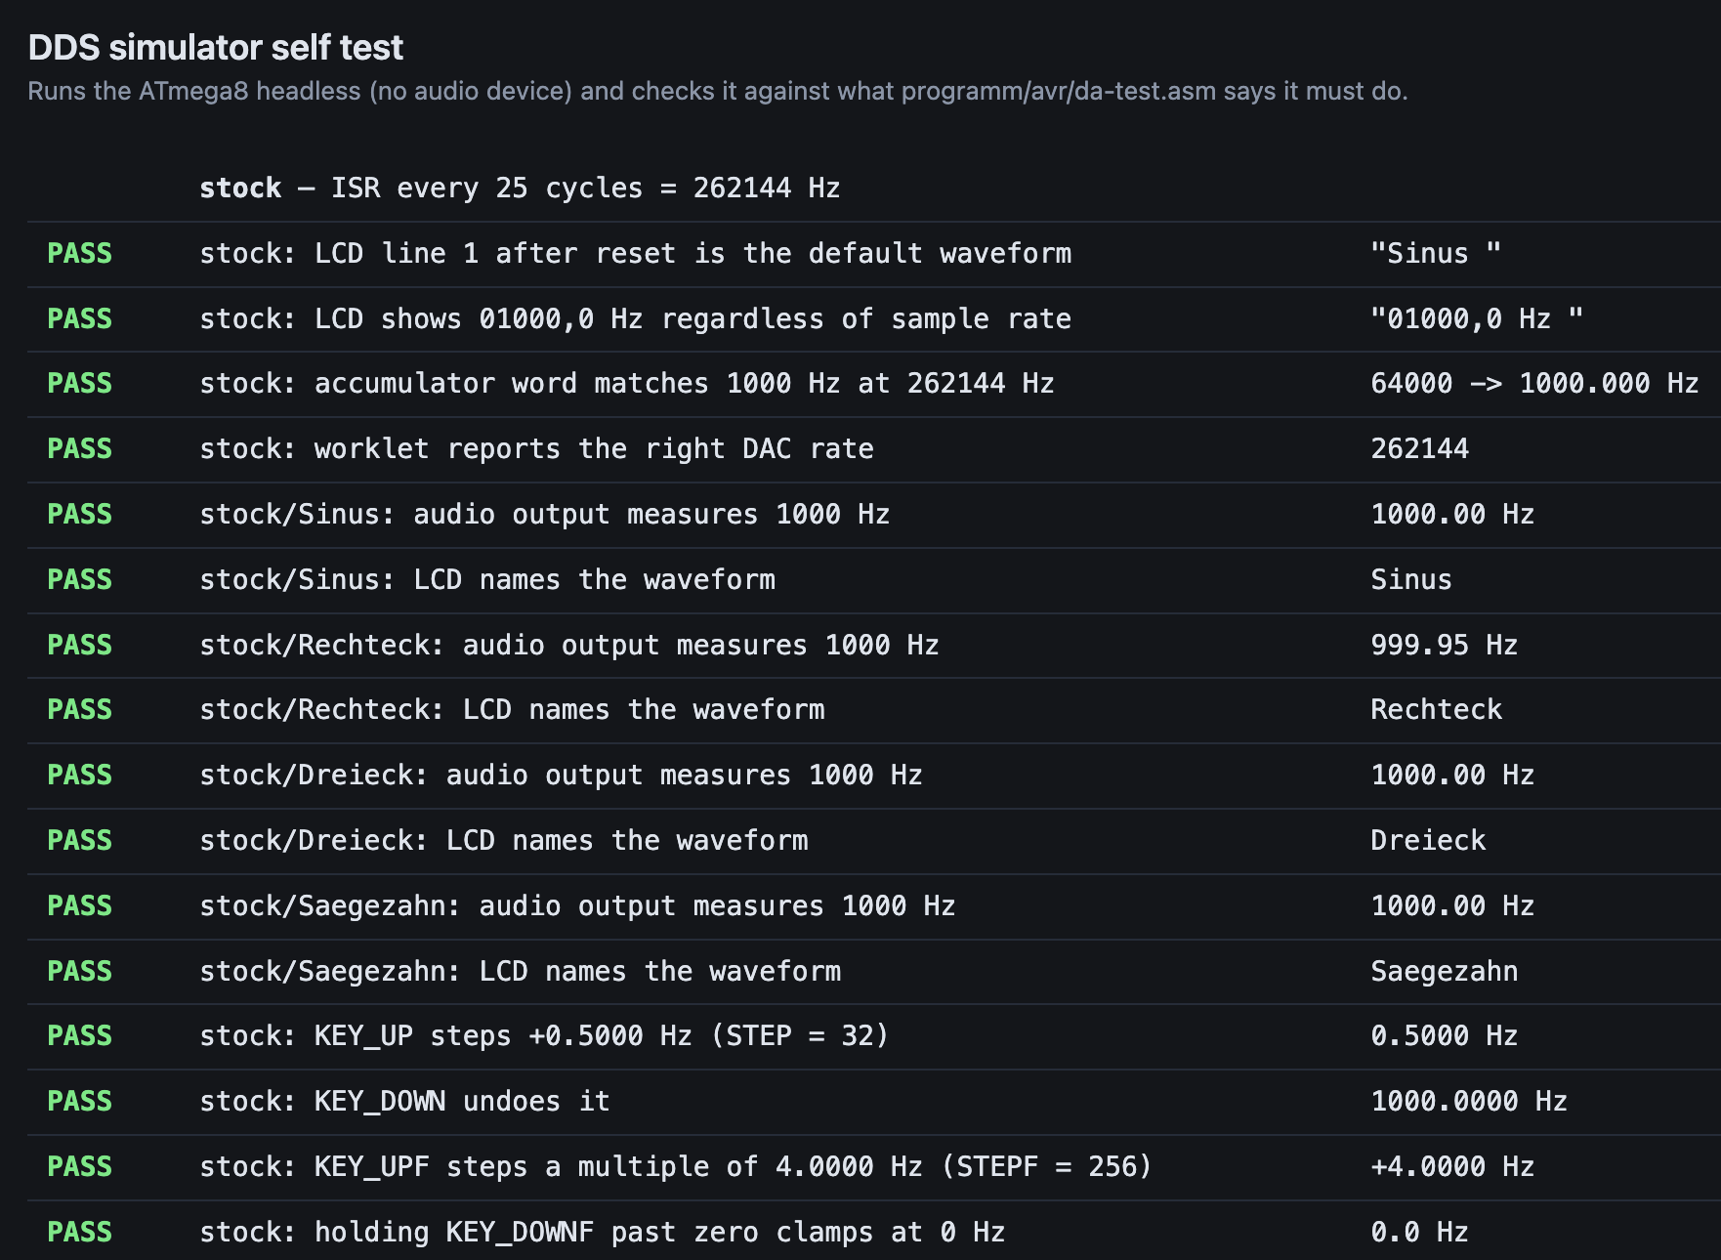This screenshot has width=1721, height=1260.
Task: Select the PASS label for stock/Dreieck audio test
Action: click(x=79, y=776)
